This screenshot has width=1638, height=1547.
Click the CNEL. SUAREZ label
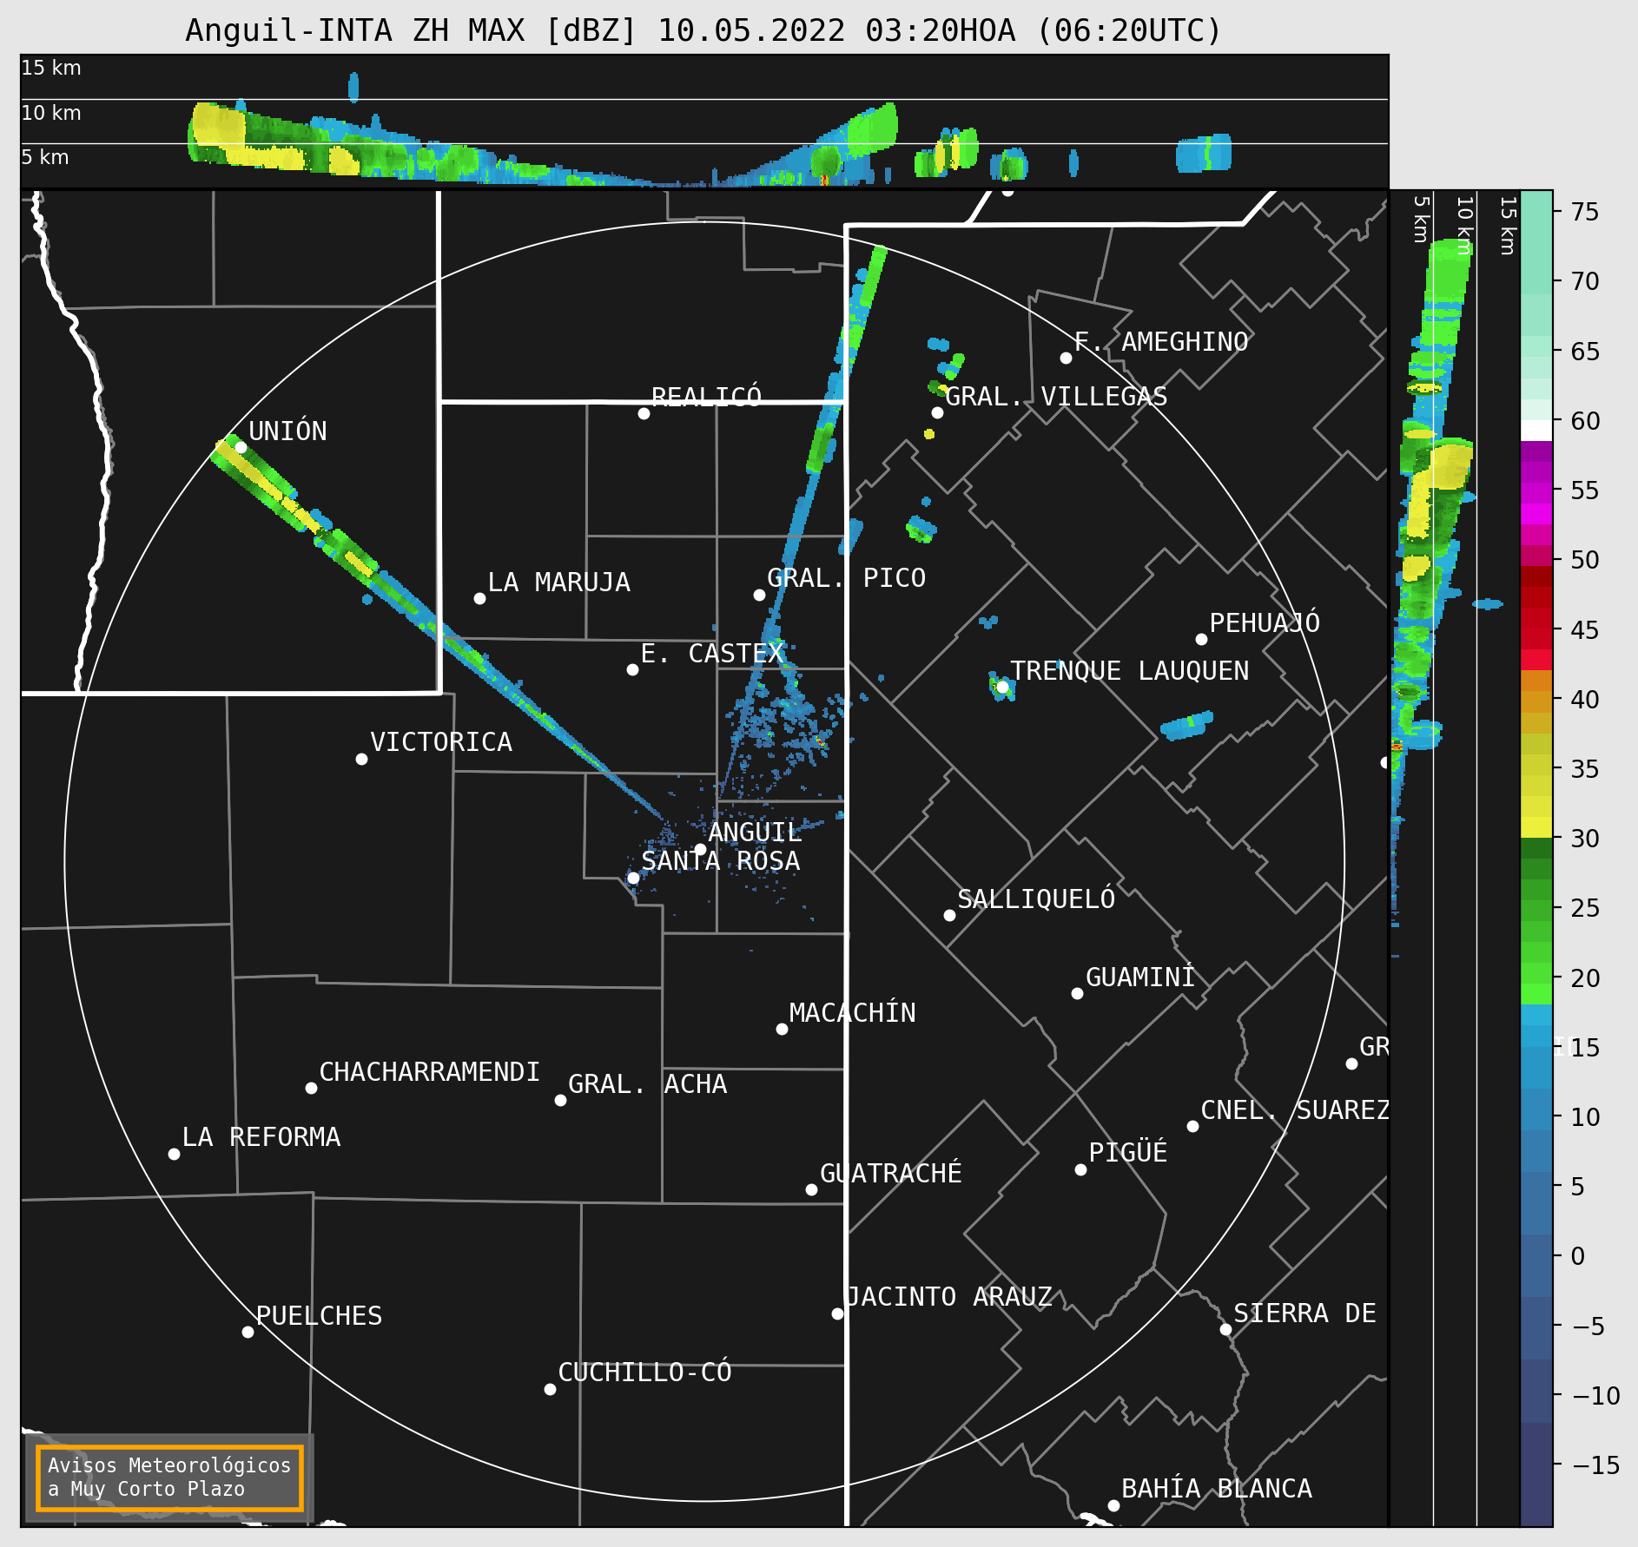[x=1295, y=1110]
